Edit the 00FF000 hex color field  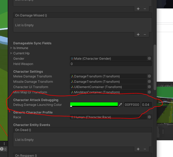tap(132, 104)
